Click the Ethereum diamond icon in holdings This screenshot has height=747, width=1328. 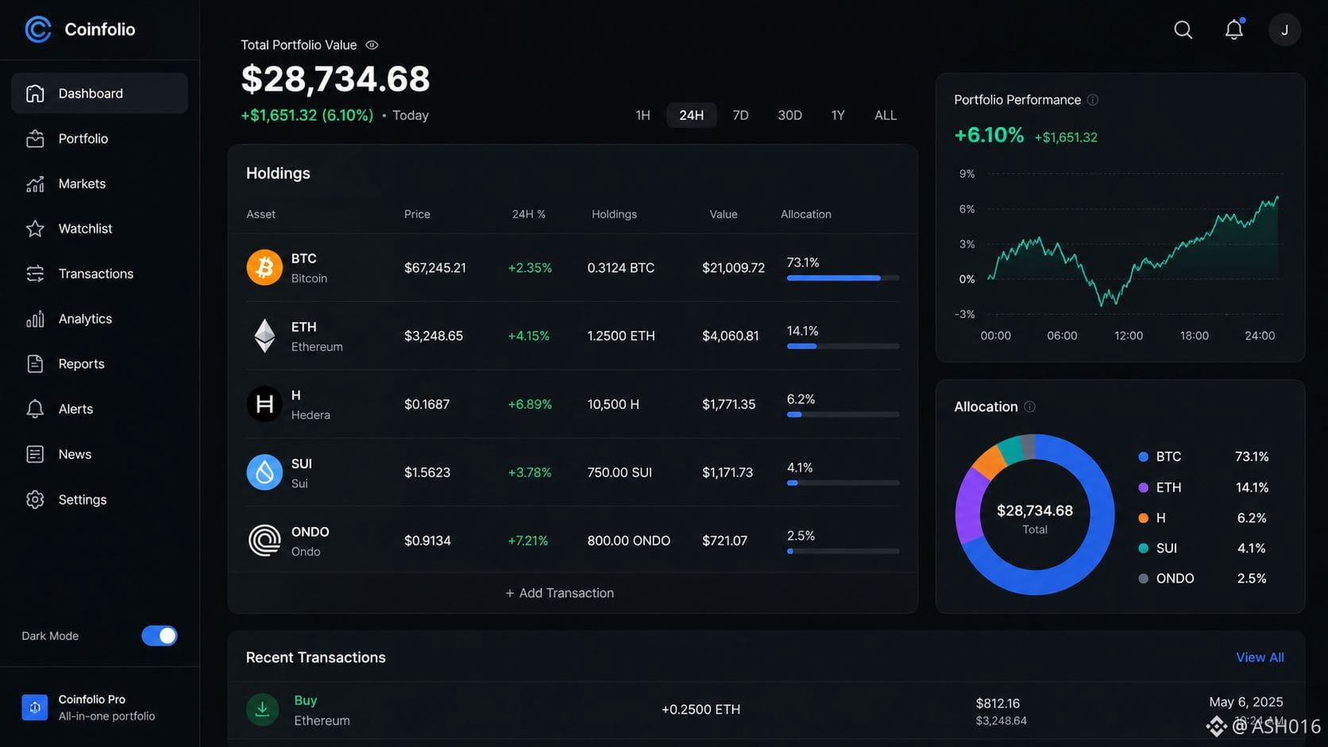tap(264, 336)
